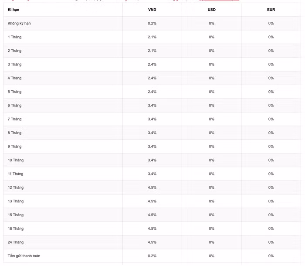Click the USD column header

click(211, 10)
